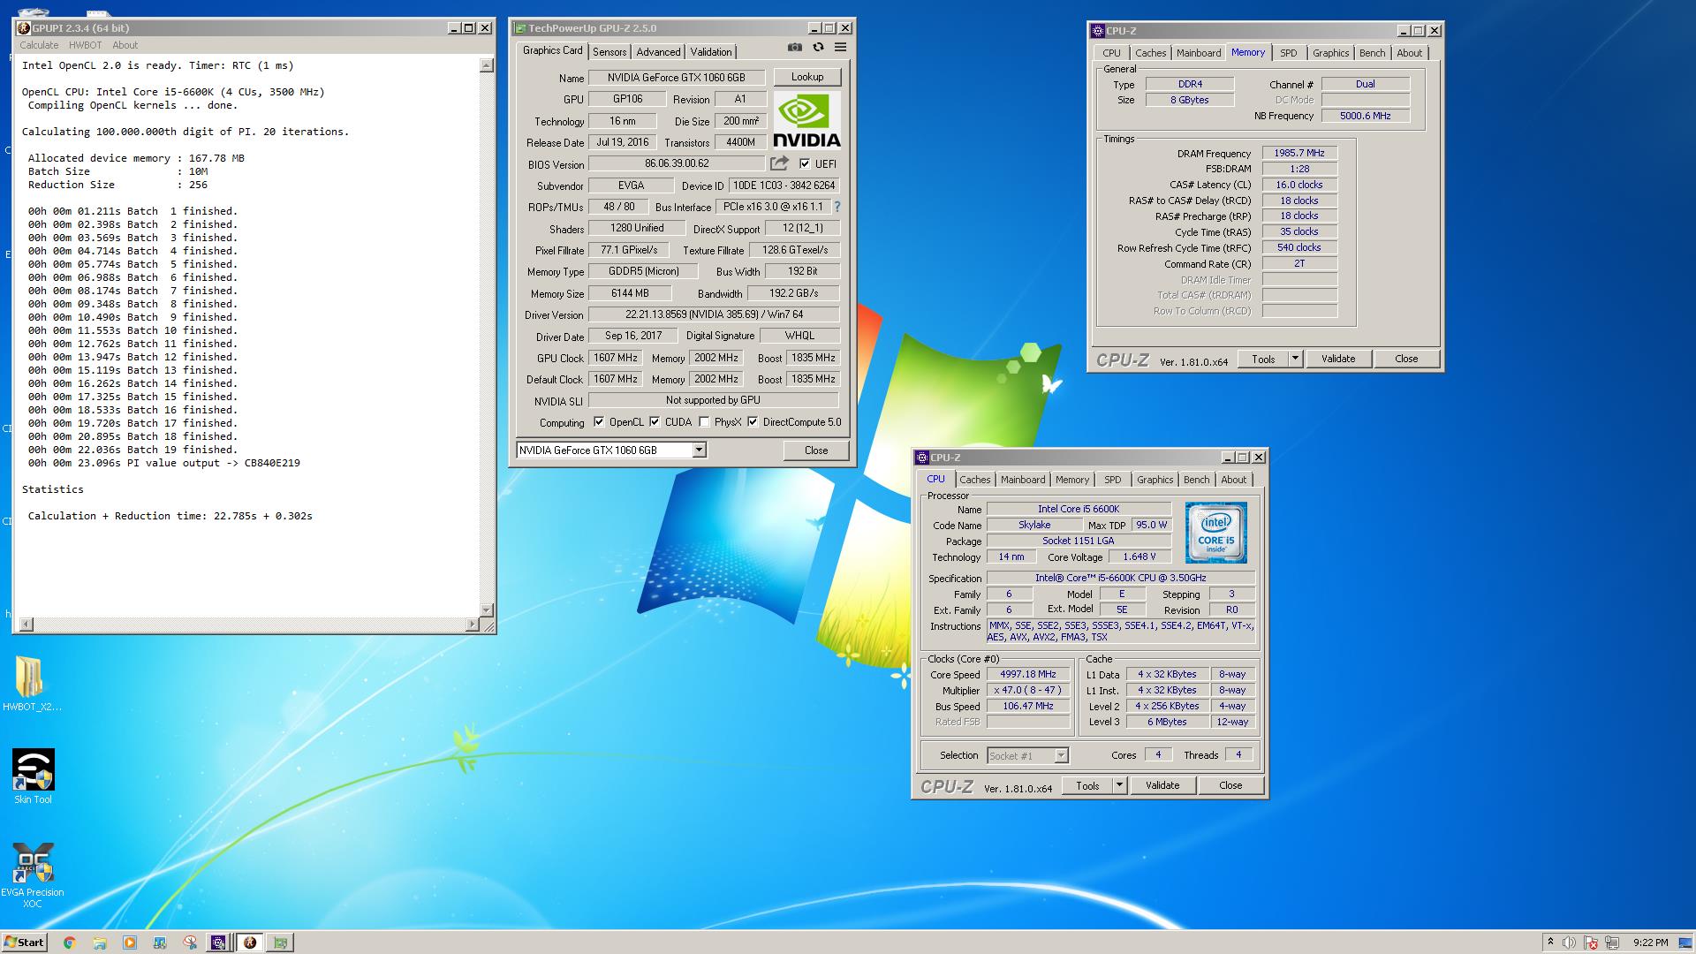Click the Intel Core i5 logo in CPU-Z
This screenshot has height=954, width=1696.
(1216, 533)
